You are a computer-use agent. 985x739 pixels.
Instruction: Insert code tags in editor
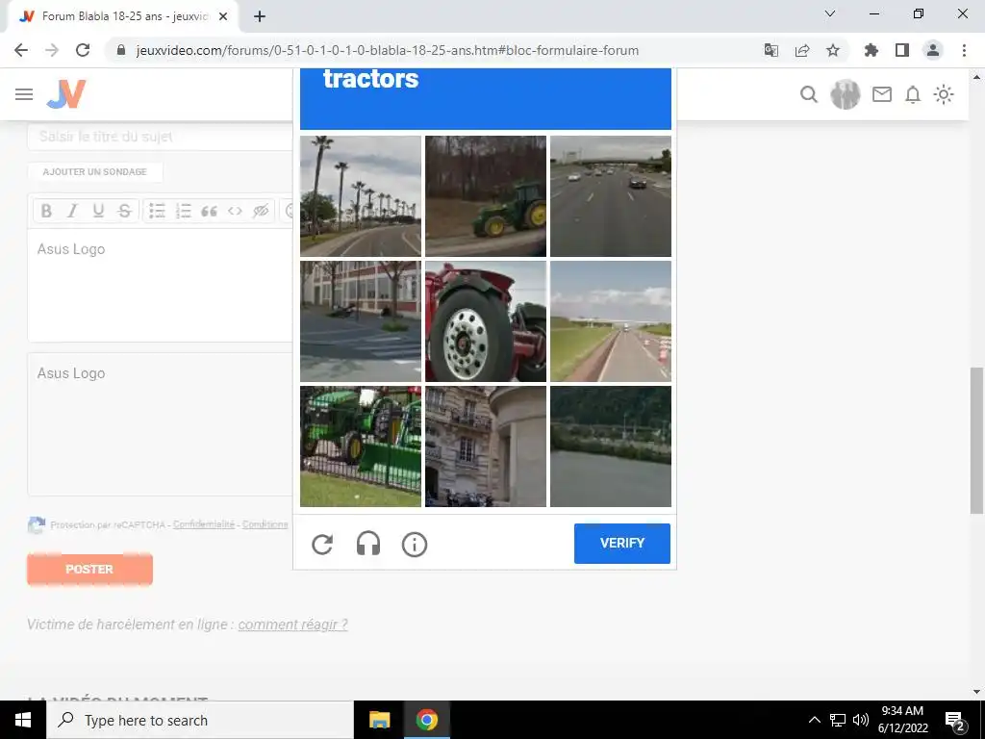point(235,211)
